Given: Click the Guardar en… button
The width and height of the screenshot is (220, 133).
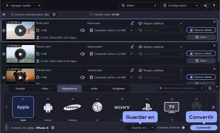Looking at the screenshot, I should (140, 127).
